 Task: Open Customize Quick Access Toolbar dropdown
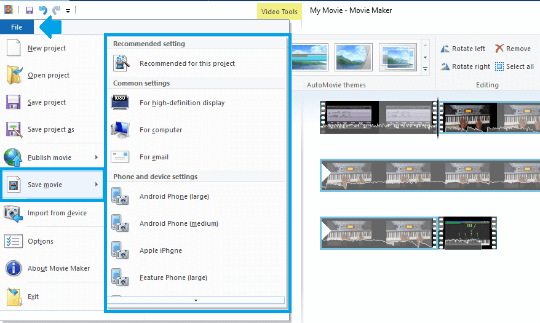[68, 11]
